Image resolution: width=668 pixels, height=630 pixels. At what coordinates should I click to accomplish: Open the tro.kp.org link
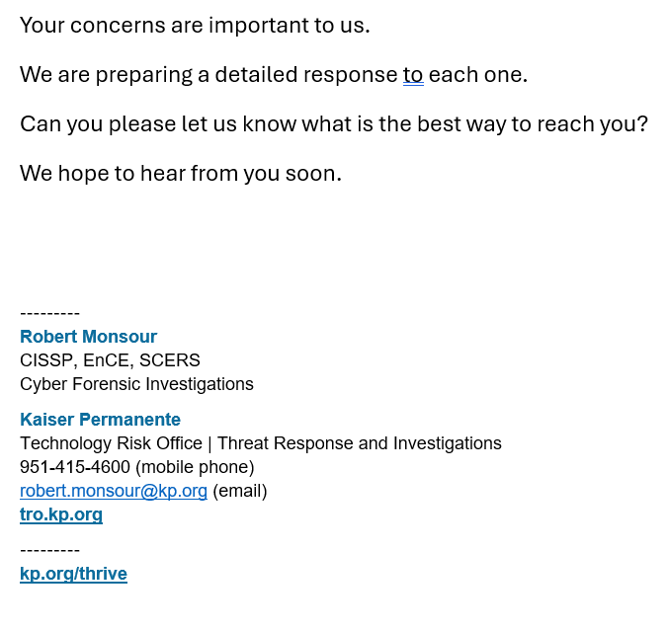60,514
